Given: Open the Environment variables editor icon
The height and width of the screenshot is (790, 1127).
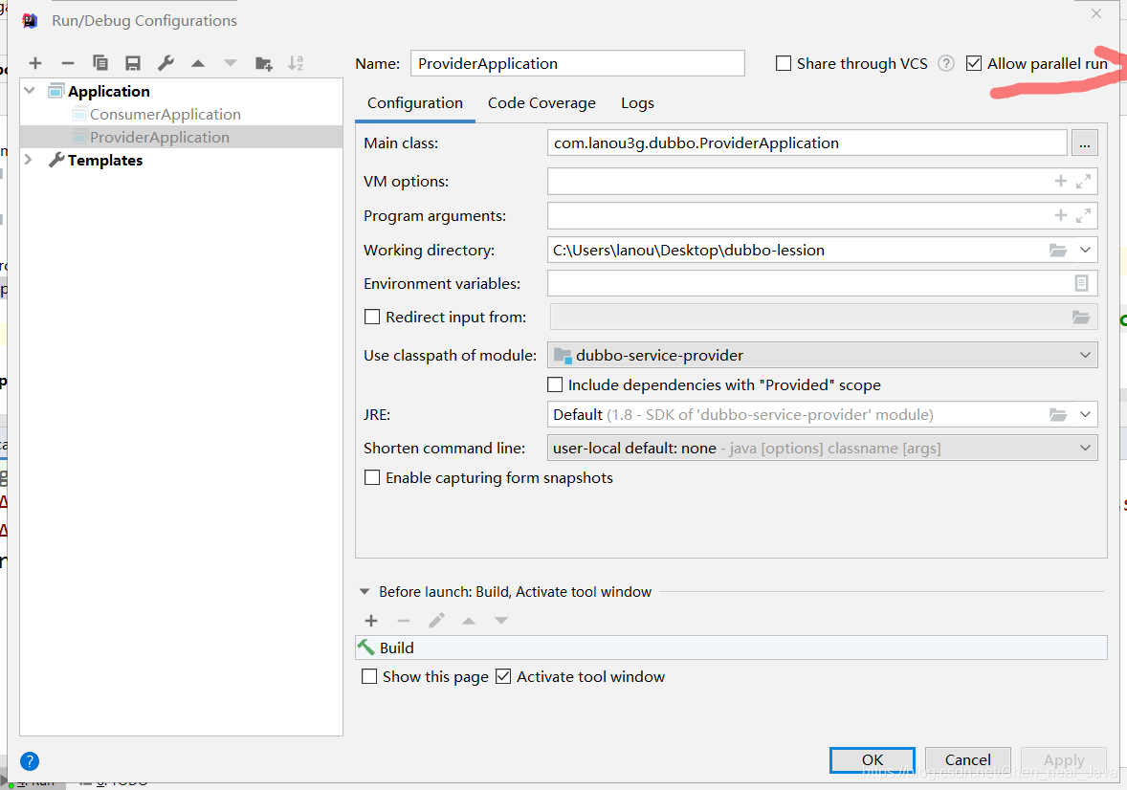Looking at the screenshot, I should [1081, 283].
